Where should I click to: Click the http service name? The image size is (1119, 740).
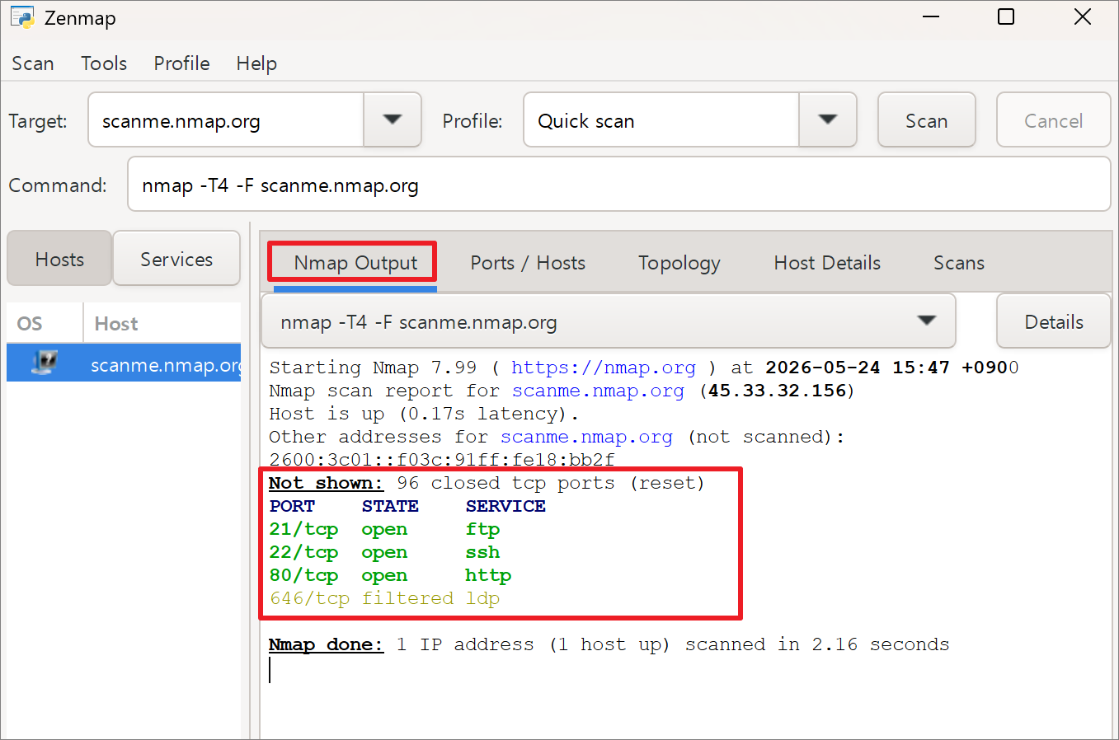[x=488, y=575]
